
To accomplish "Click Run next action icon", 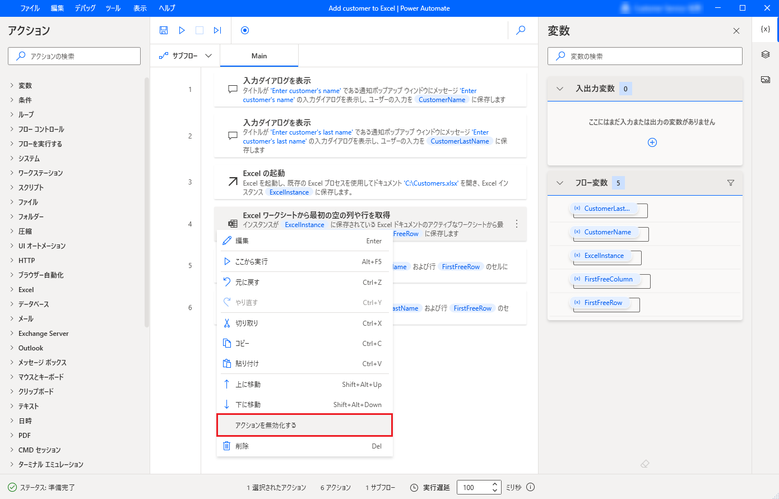I will click(217, 30).
